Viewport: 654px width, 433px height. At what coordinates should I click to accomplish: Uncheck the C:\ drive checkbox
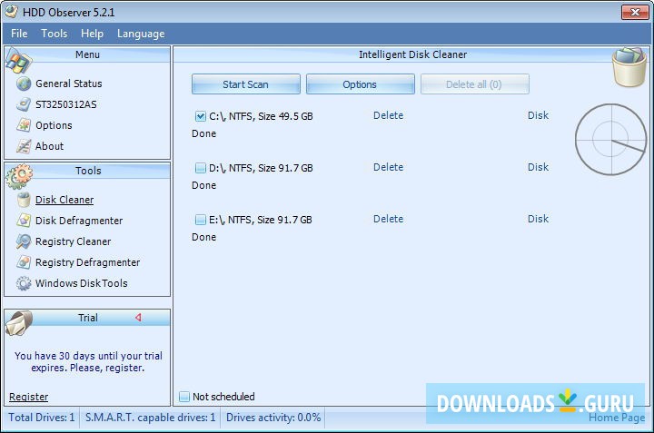pos(200,116)
